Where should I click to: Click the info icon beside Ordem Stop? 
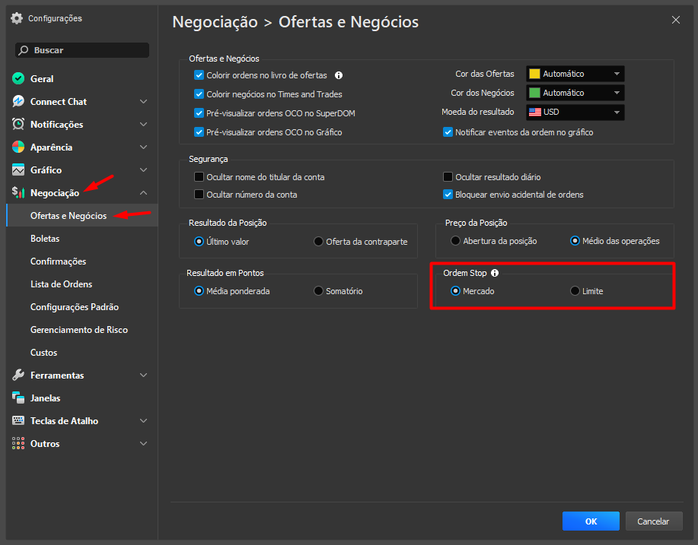point(495,273)
